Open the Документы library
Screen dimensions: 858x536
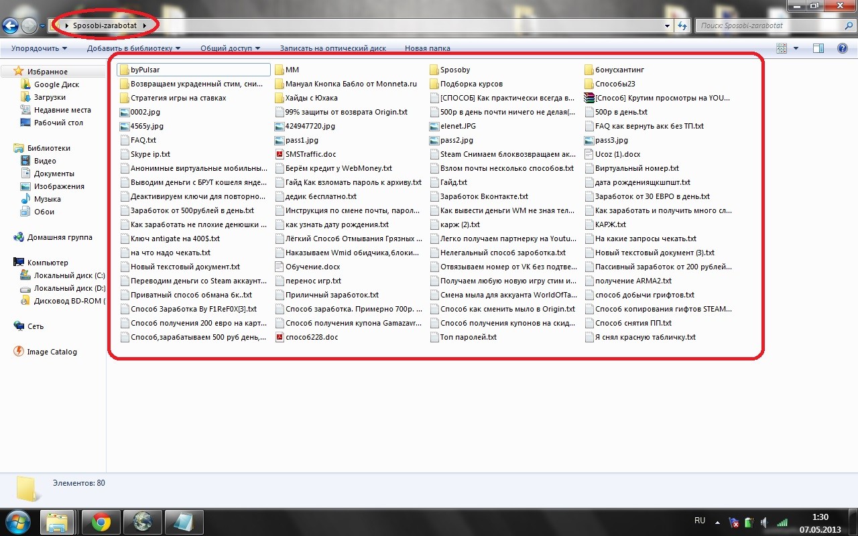click(x=48, y=174)
